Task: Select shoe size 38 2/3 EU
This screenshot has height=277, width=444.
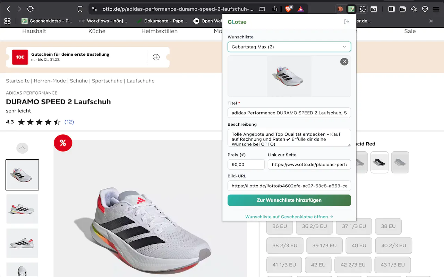Action: (x=285, y=245)
